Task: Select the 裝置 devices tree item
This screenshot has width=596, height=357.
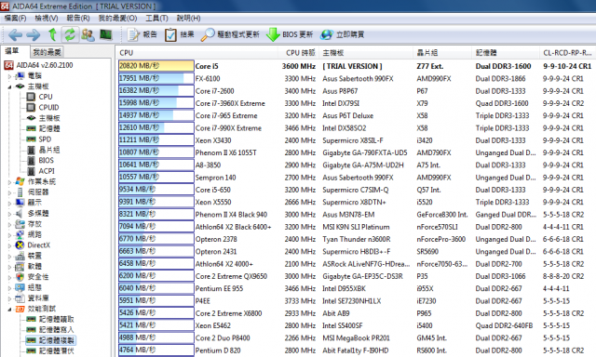Action: pyautogui.click(x=34, y=256)
